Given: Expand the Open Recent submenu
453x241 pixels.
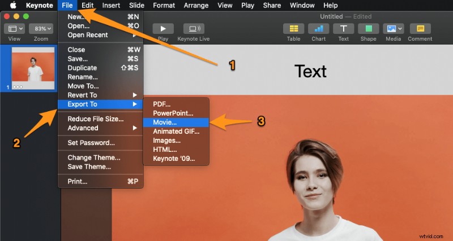Looking at the screenshot, I should coord(101,35).
